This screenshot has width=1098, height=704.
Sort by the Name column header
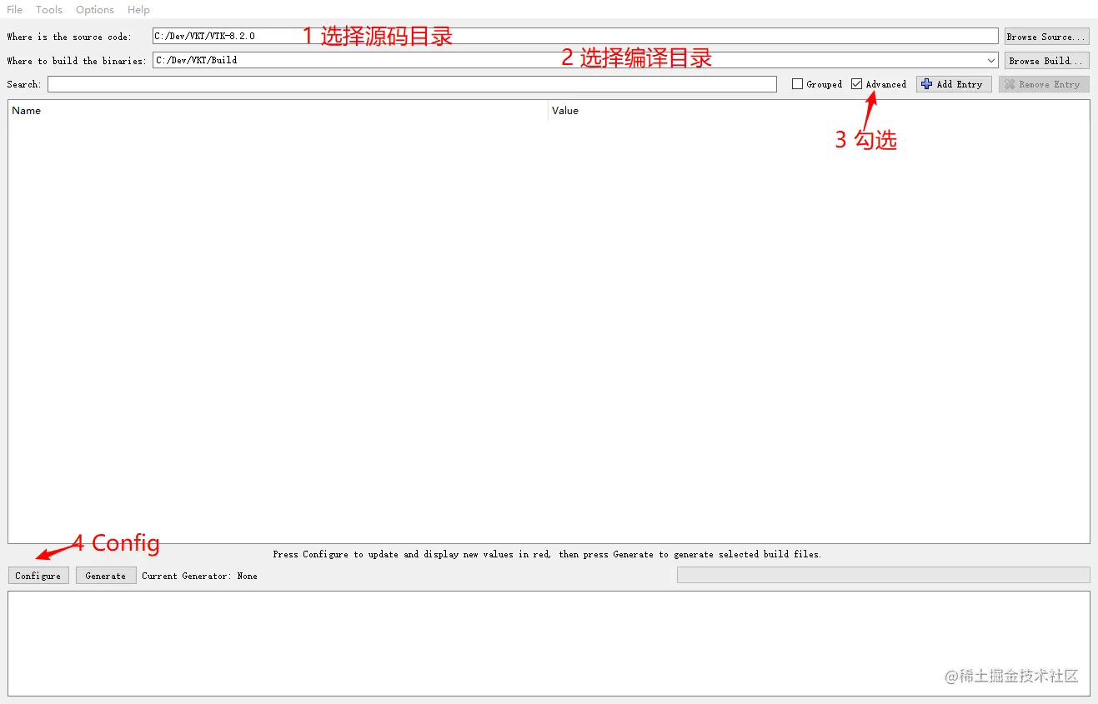point(278,110)
